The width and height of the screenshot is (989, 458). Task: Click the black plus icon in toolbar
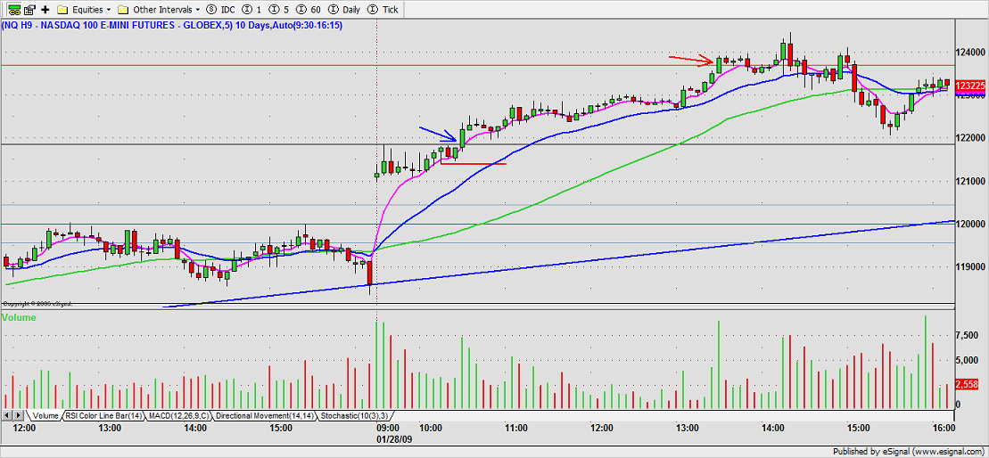[x=45, y=10]
